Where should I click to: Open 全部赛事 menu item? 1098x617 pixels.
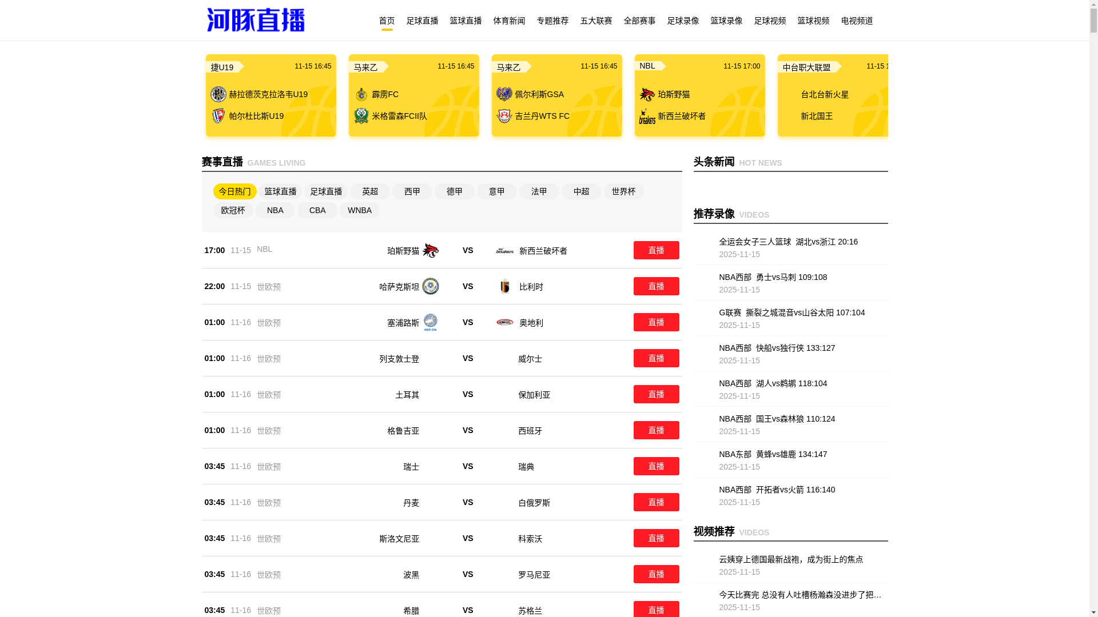[639, 21]
